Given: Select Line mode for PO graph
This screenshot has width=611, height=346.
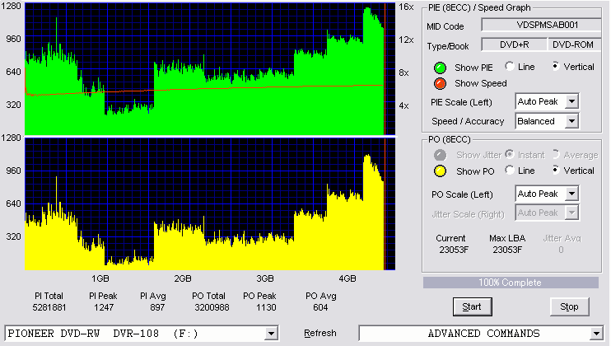Looking at the screenshot, I should [x=510, y=171].
